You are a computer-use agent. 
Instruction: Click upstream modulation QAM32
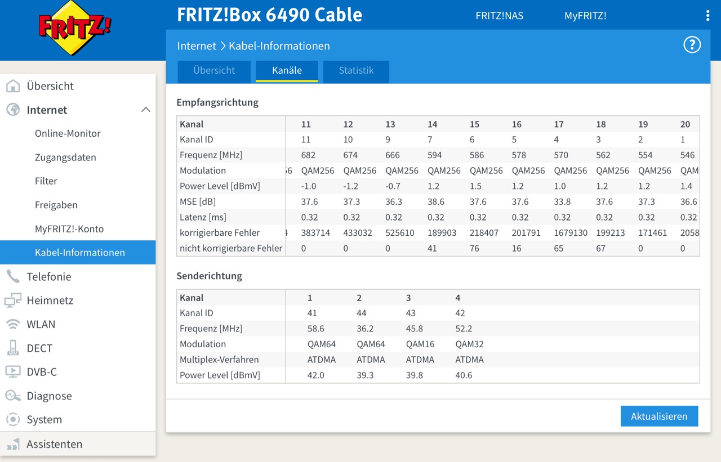469,344
